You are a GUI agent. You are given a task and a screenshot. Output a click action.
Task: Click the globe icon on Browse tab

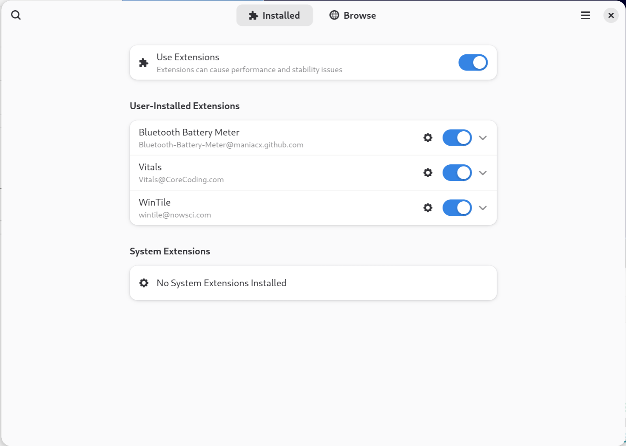point(334,15)
